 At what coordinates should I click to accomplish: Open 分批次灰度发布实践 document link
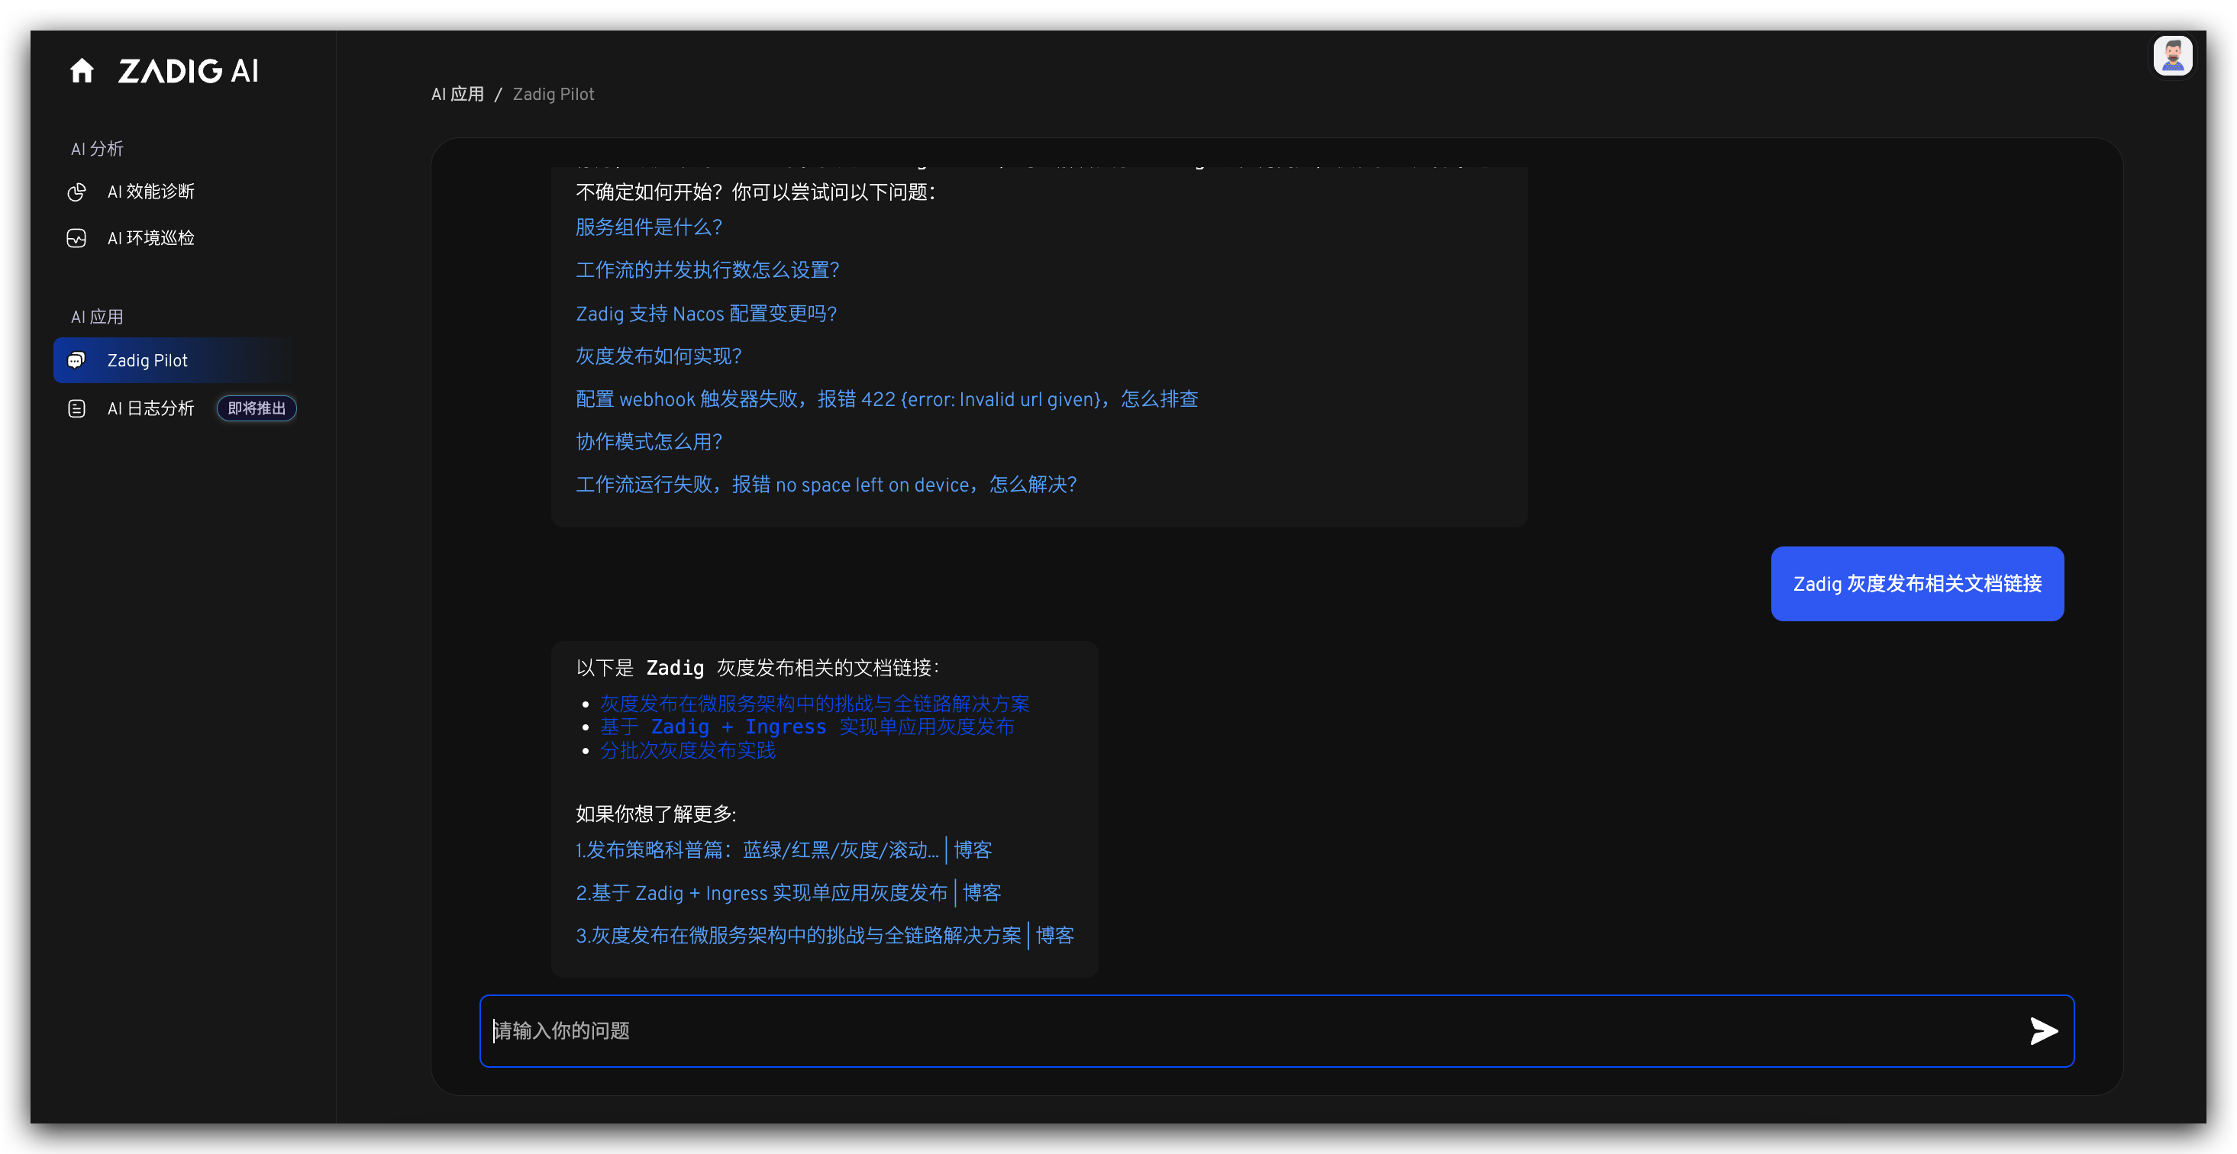688,750
